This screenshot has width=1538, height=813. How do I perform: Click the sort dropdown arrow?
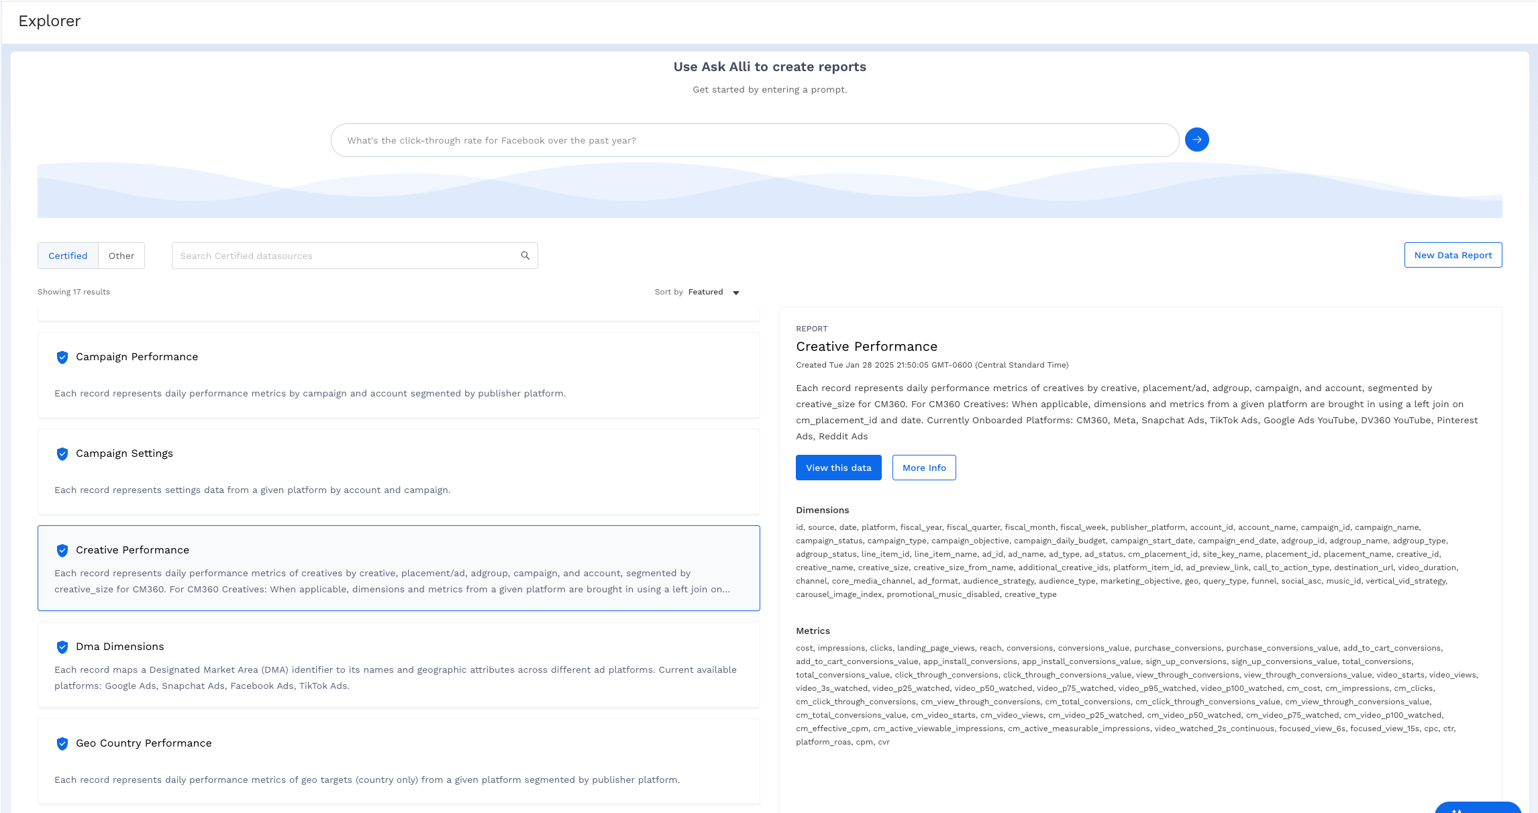[x=736, y=292]
